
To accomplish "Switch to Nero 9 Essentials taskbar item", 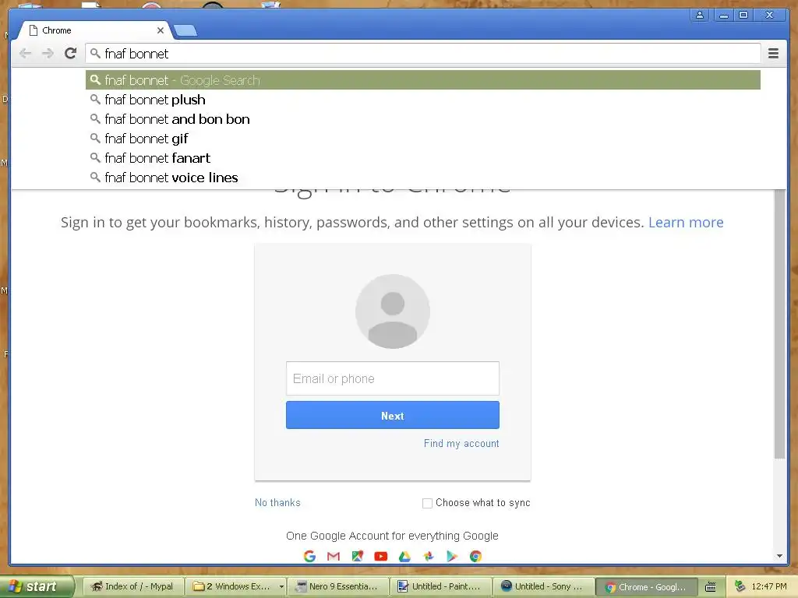I will point(338,586).
